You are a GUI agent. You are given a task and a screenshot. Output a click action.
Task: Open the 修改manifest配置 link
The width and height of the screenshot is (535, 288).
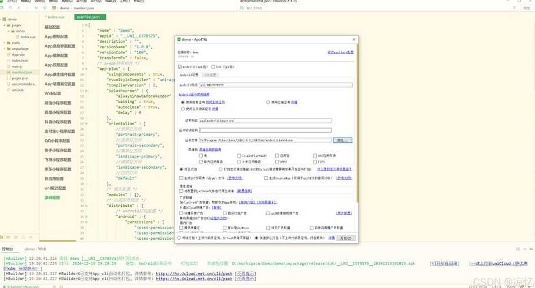(x=340, y=52)
